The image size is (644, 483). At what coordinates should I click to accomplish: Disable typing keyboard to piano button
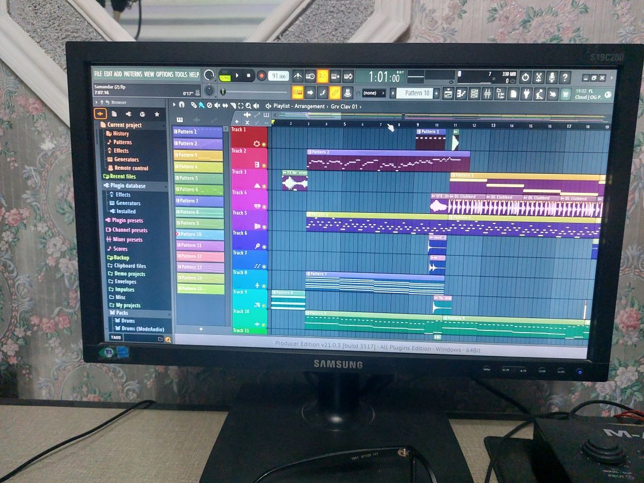[x=298, y=93]
